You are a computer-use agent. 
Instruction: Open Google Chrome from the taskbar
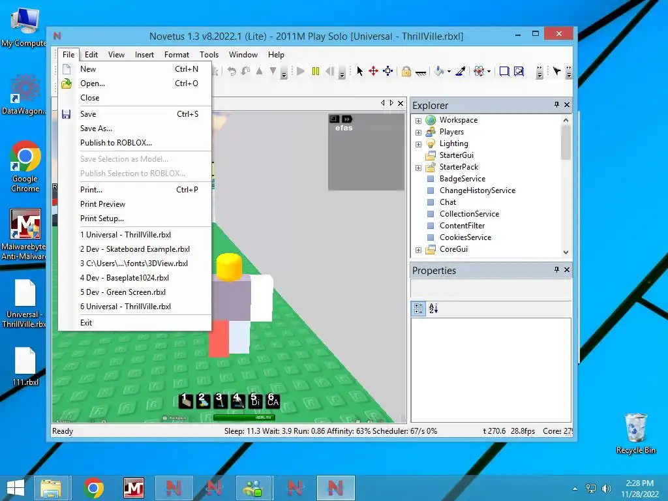point(94,488)
